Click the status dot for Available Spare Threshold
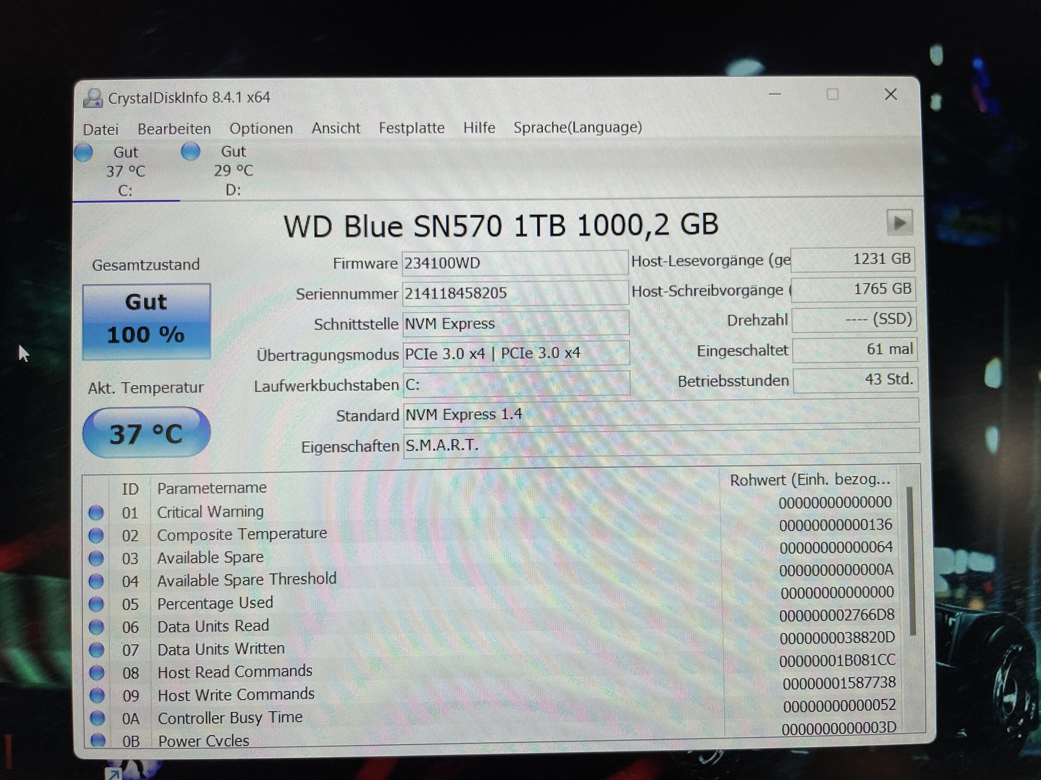Image resolution: width=1041 pixels, height=780 pixels. point(96,581)
